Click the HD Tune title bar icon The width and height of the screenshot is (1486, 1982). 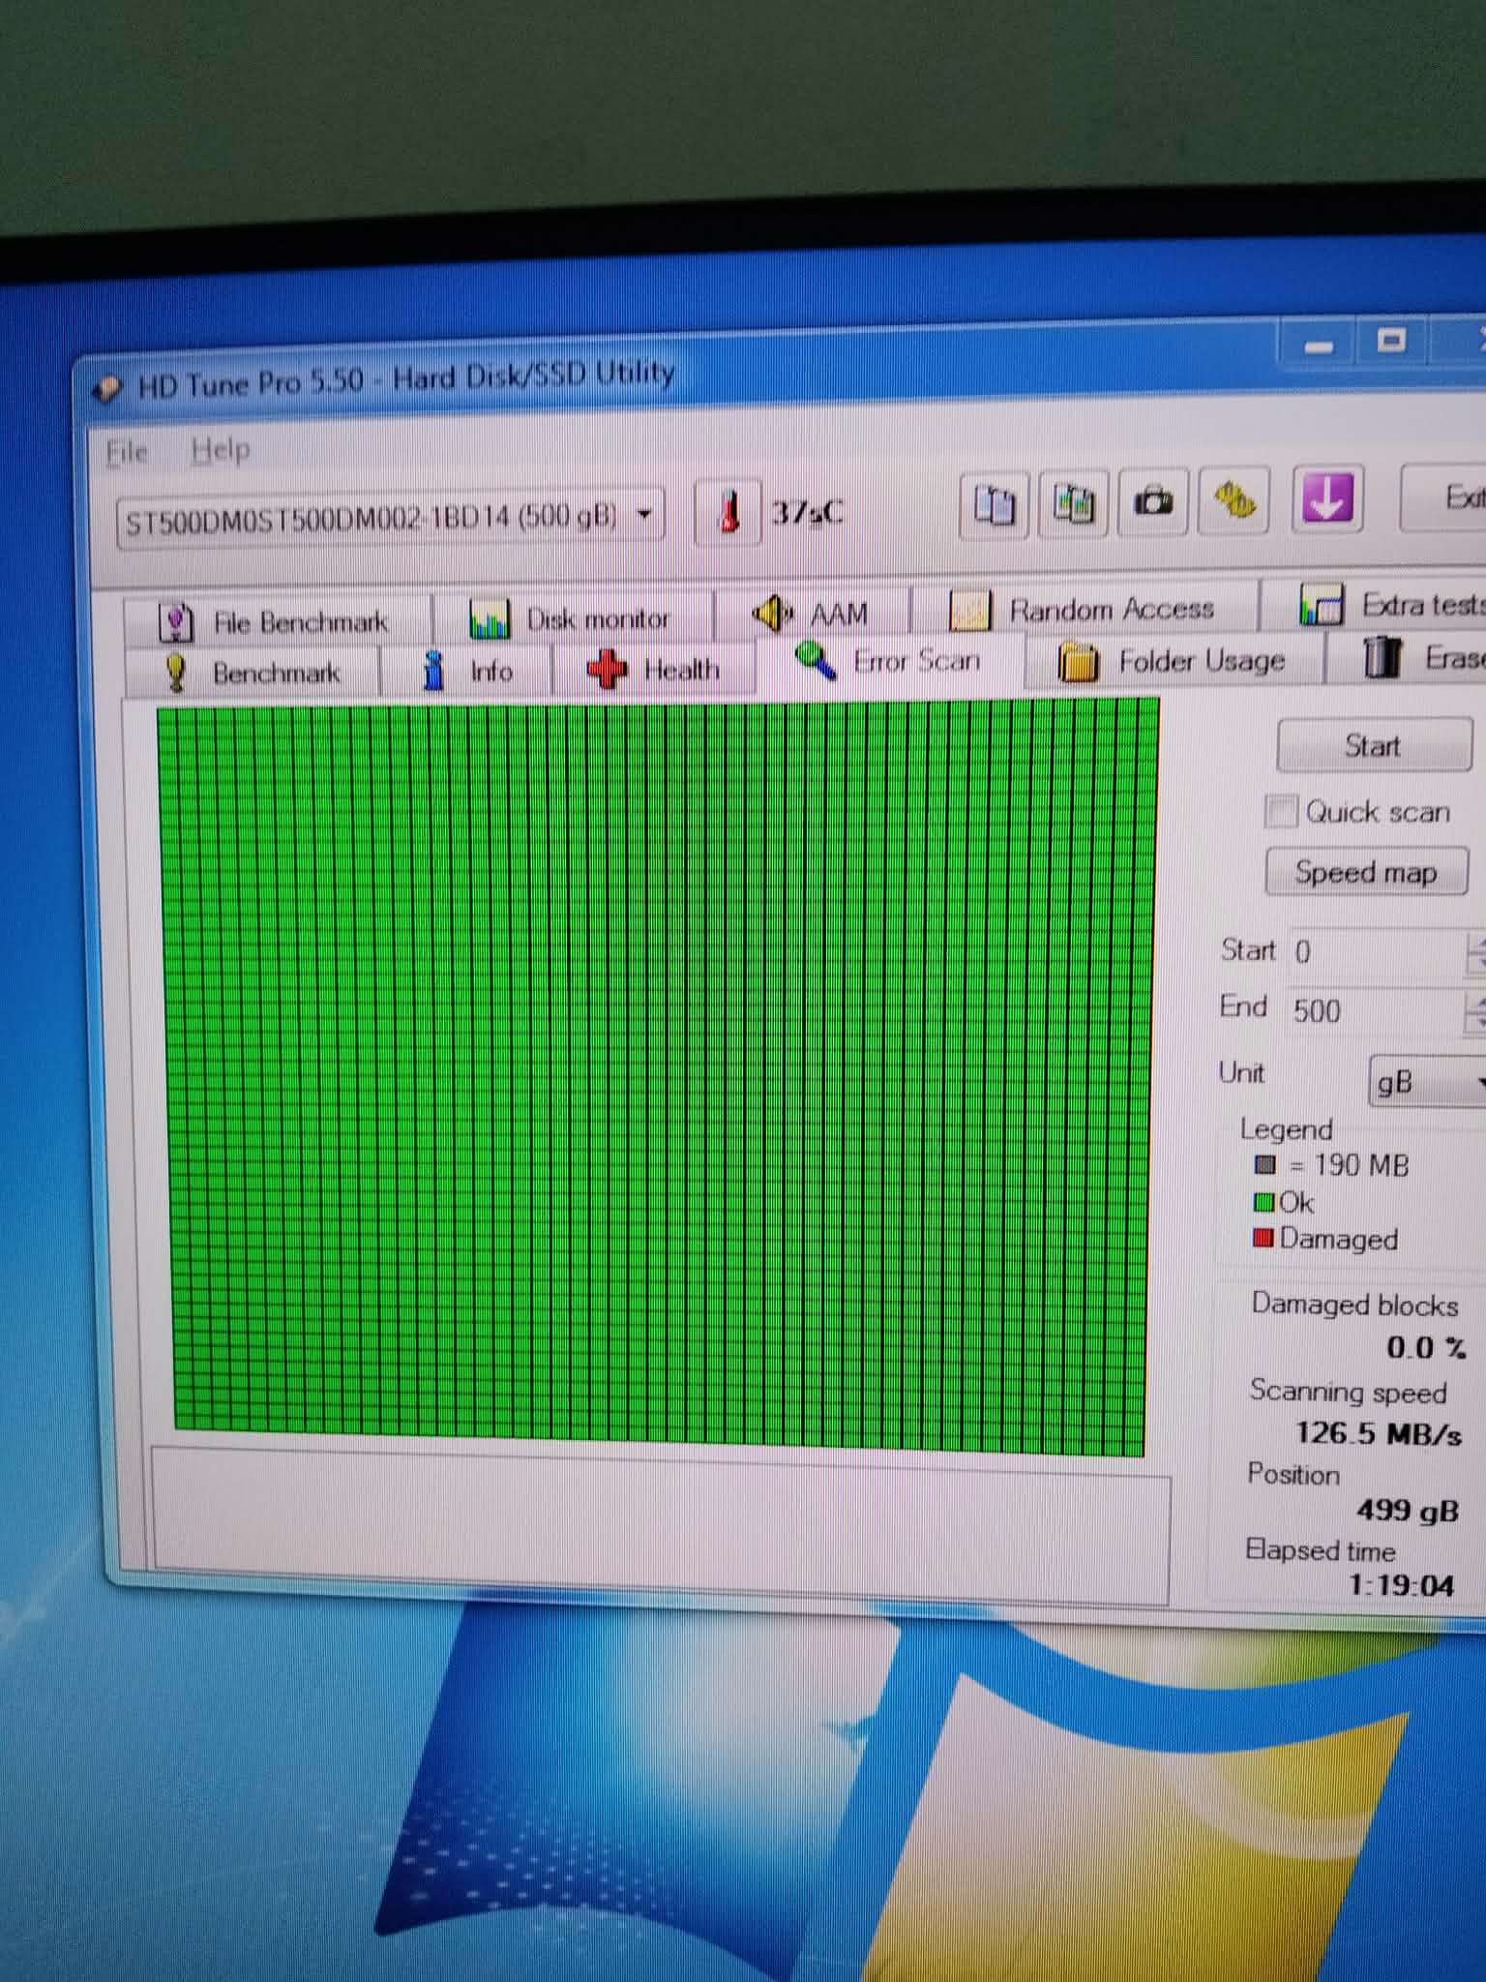tap(107, 389)
